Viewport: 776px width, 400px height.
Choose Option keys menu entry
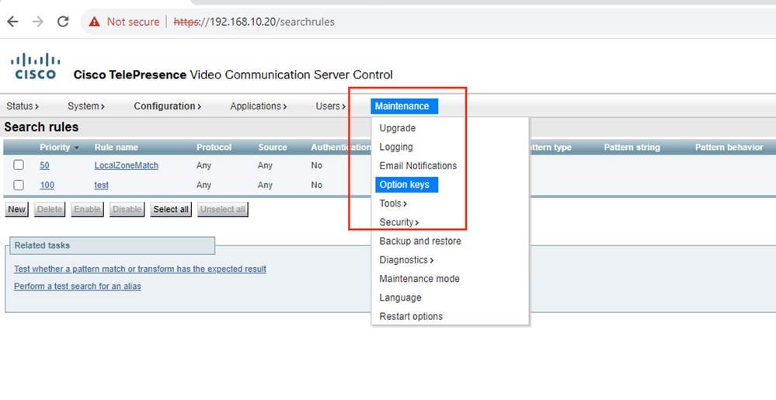click(x=406, y=185)
